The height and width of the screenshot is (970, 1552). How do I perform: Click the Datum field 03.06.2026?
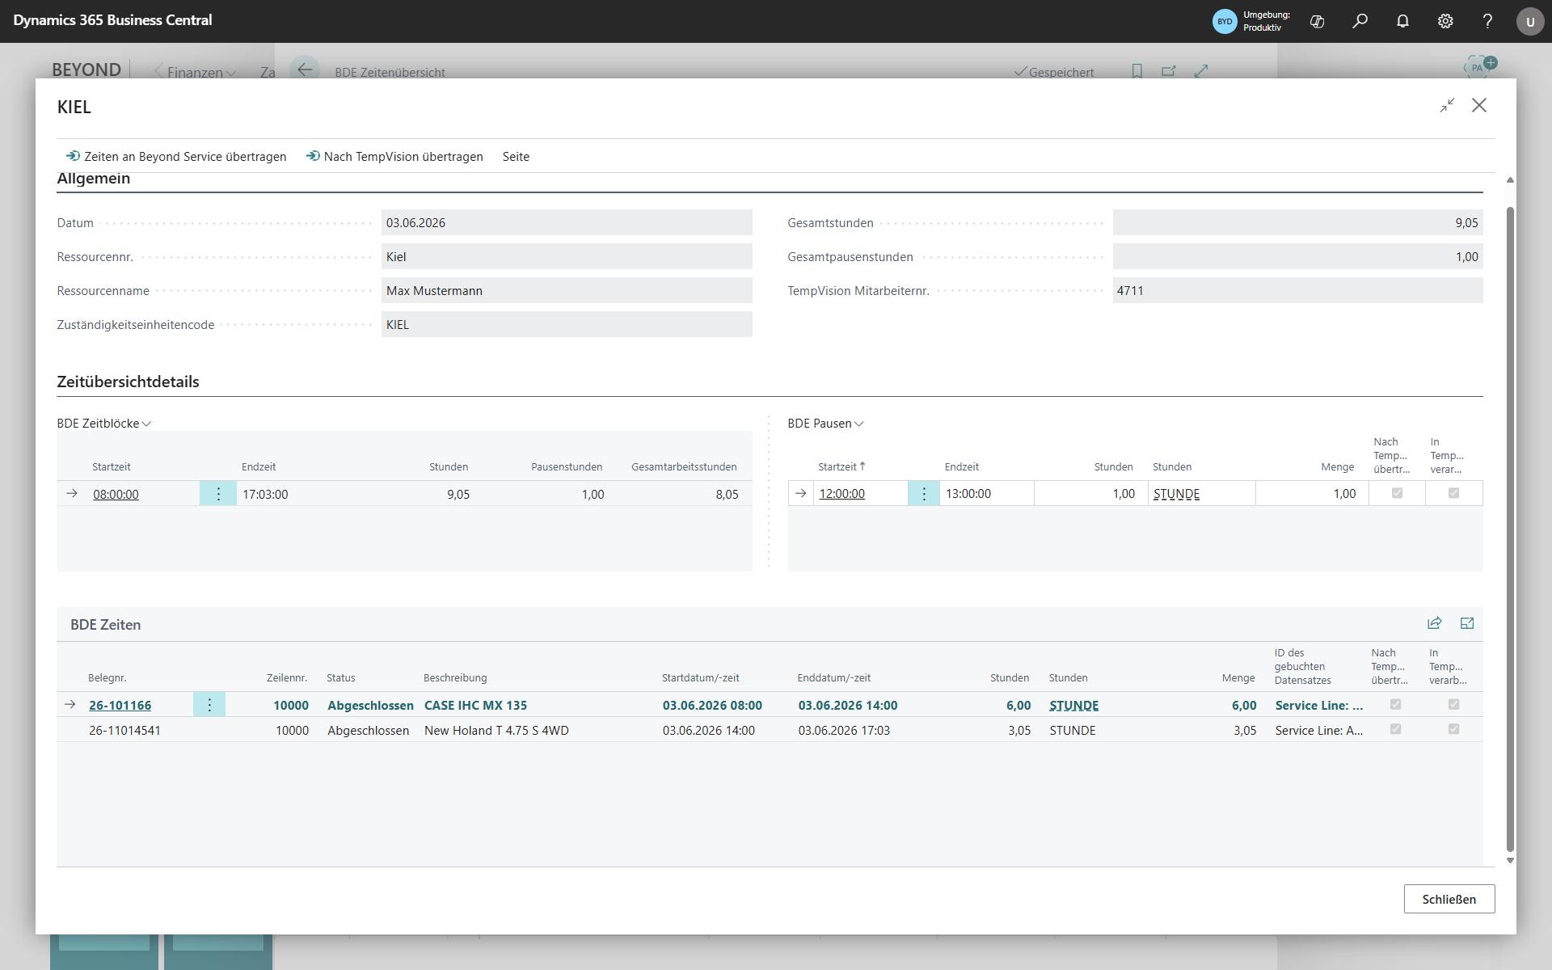point(567,222)
